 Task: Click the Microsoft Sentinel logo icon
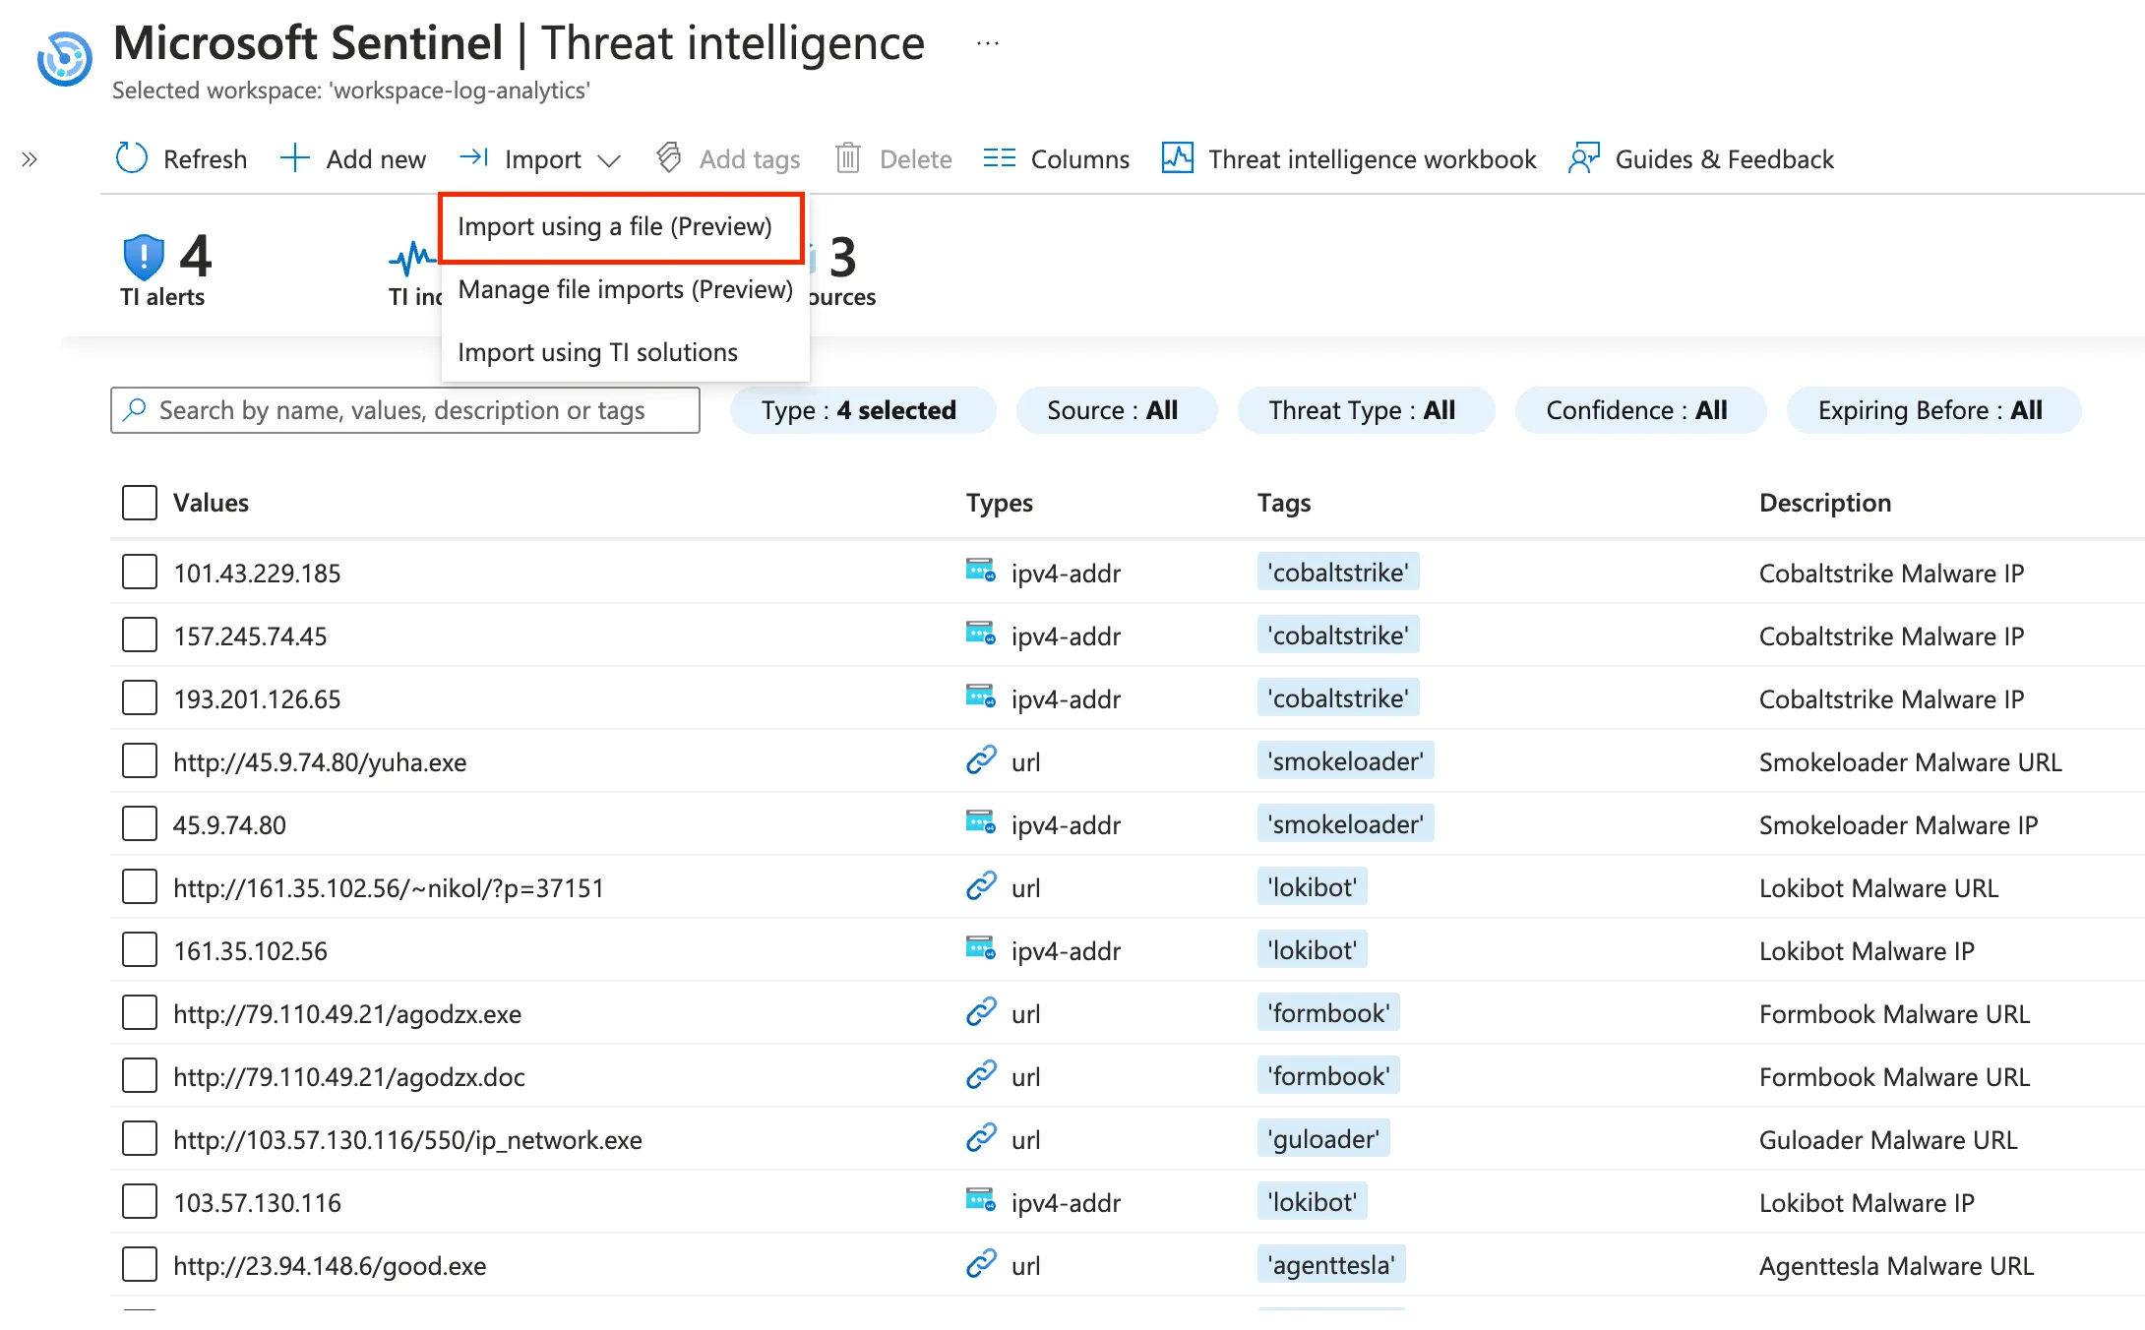[65, 59]
